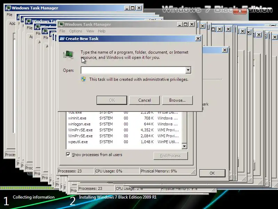Image resolution: width=278 pixels, height=209 pixels.
Task: Open File menu of rearmost Task Manager window
Action: [10, 15]
